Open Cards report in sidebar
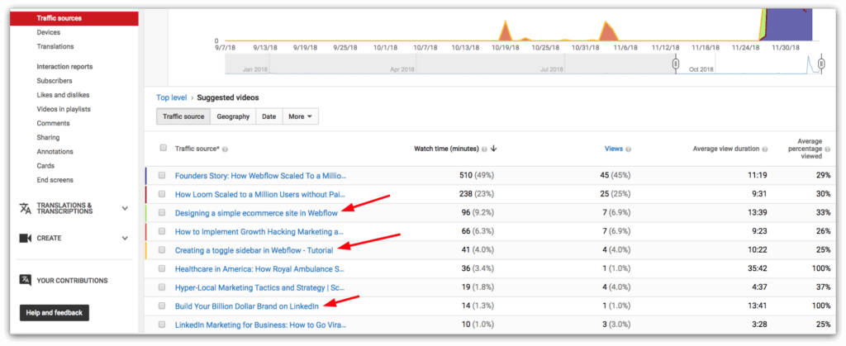This screenshot has width=846, height=346. point(46,165)
